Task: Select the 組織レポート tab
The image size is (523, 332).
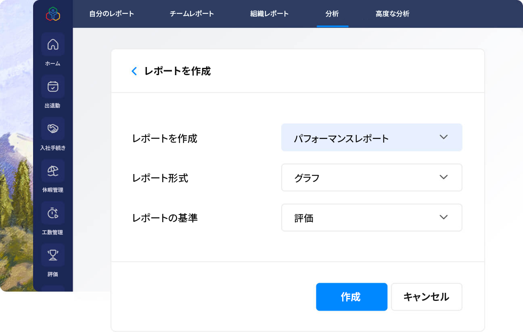Action: [x=269, y=13]
